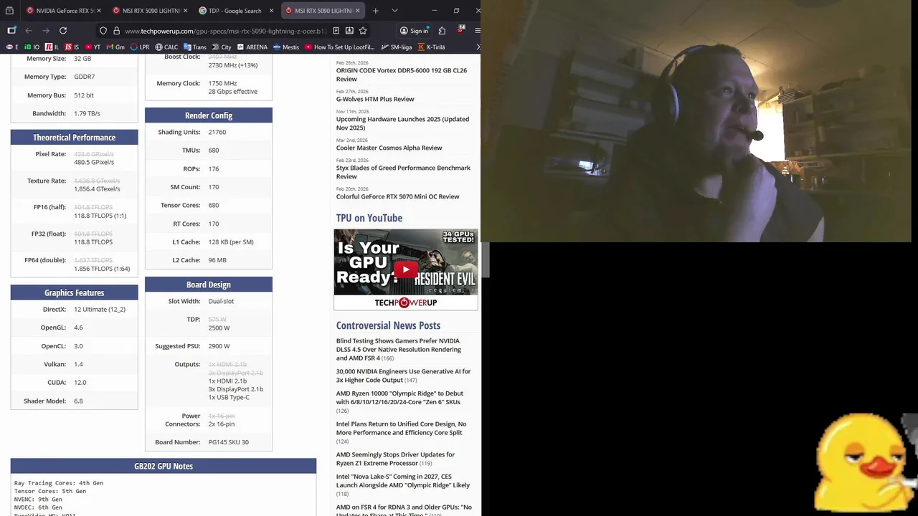The width and height of the screenshot is (918, 516).
Task: Click the Sign in account button
Action: pyautogui.click(x=414, y=31)
